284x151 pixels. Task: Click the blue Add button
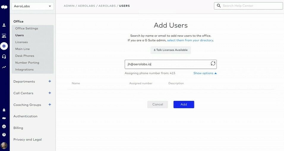[x=184, y=104]
